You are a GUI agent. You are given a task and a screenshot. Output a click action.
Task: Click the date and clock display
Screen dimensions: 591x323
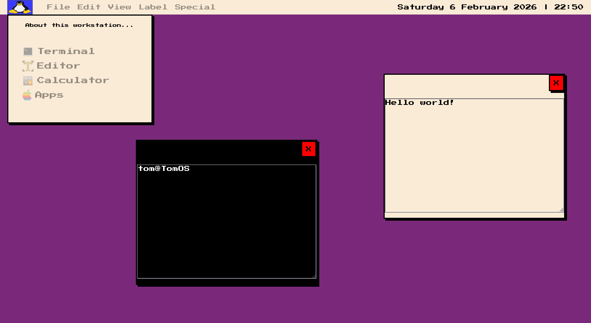coord(490,7)
